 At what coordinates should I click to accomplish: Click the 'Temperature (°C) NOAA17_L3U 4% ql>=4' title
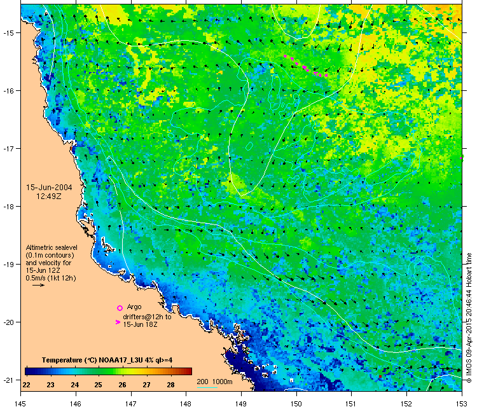coord(107,360)
